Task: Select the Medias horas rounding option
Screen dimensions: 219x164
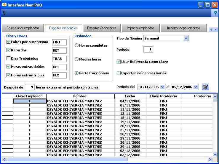Action: pos(76,59)
